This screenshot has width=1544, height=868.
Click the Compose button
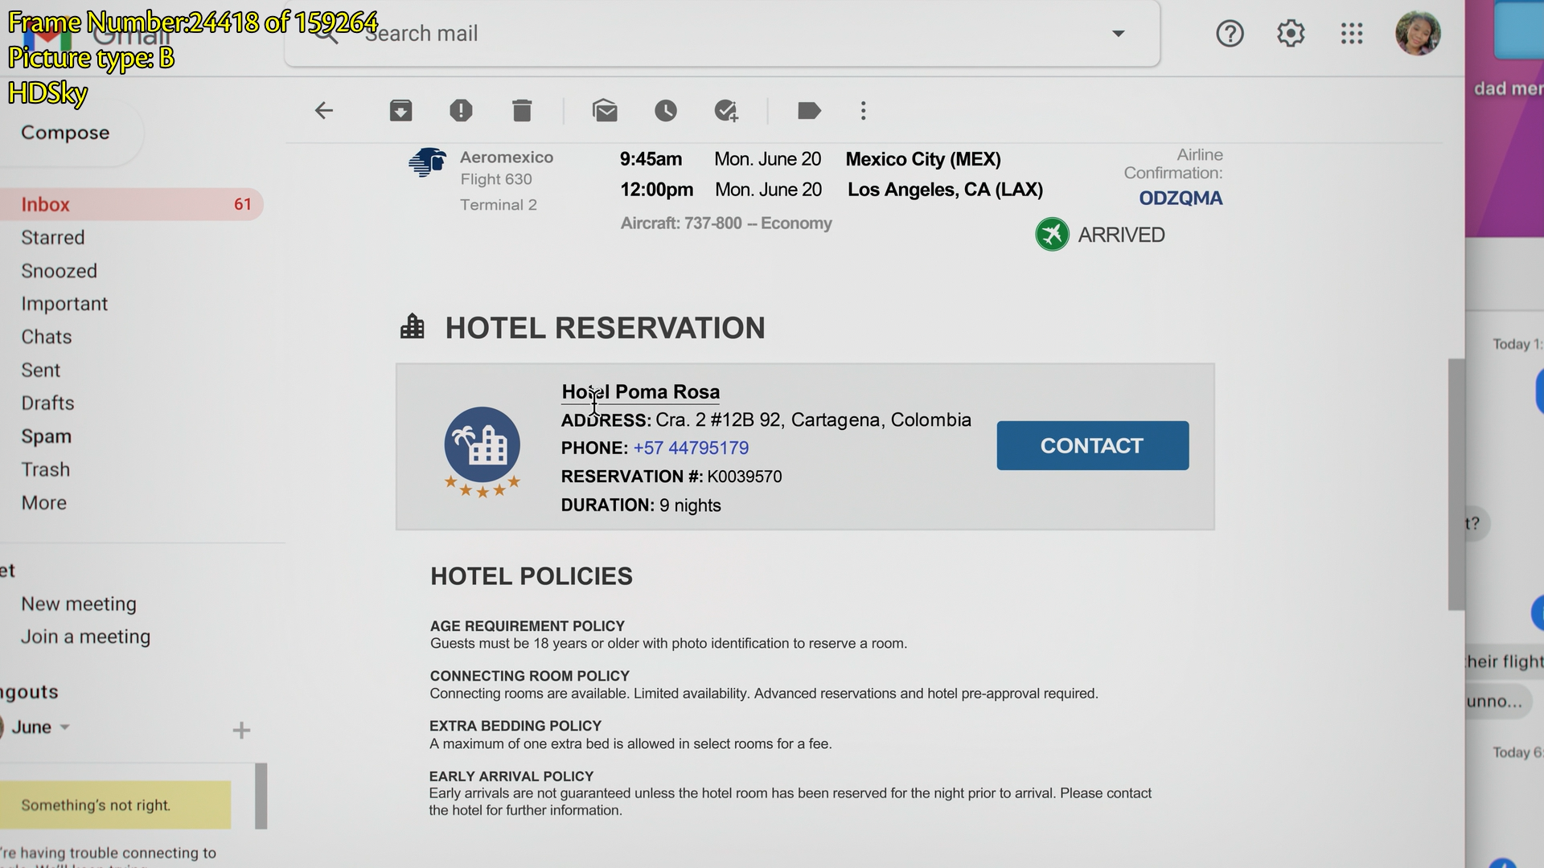[66, 133]
